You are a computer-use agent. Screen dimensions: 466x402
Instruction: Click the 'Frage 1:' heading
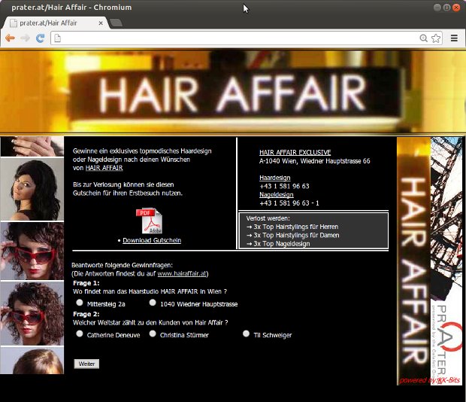pos(86,283)
